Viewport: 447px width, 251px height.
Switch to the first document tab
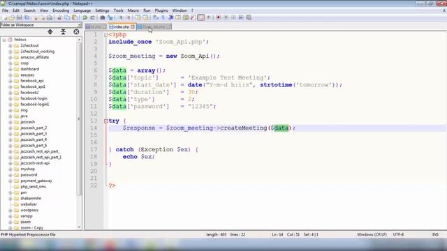[96, 26]
